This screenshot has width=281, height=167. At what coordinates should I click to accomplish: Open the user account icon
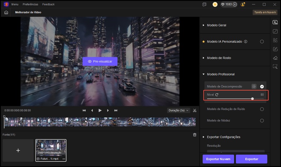tap(243, 5)
